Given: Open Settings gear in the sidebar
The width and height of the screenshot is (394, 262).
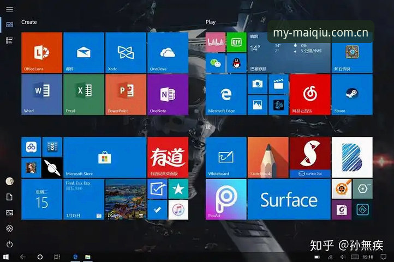Looking at the screenshot, I should pyautogui.click(x=9, y=228).
